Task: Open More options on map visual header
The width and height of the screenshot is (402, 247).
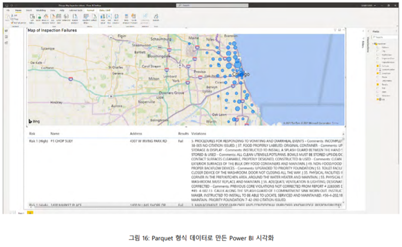Action: (x=344, y=30)
